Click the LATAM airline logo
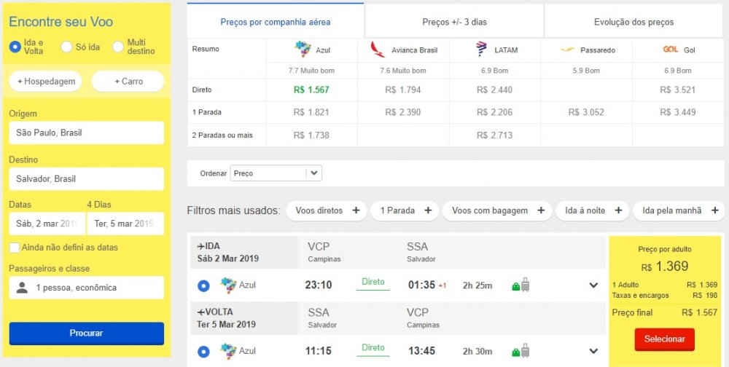This screenshot has width=729, height=367. tap(481, 50)
